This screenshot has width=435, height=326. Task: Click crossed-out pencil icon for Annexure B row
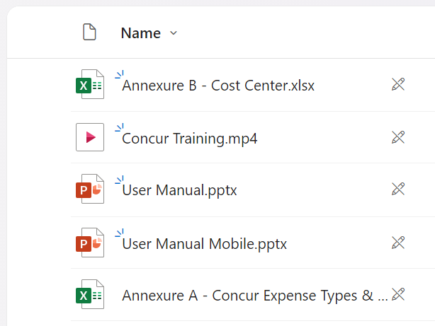pyautogui.click(x=398, y=85)
